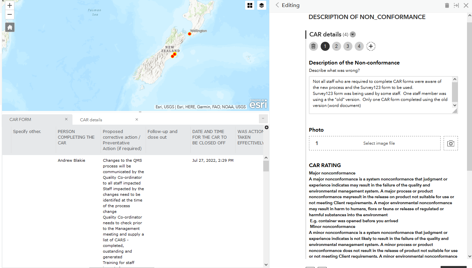
Task: Collapse the CAR details section arrow
Action: (x=353, y=34)
